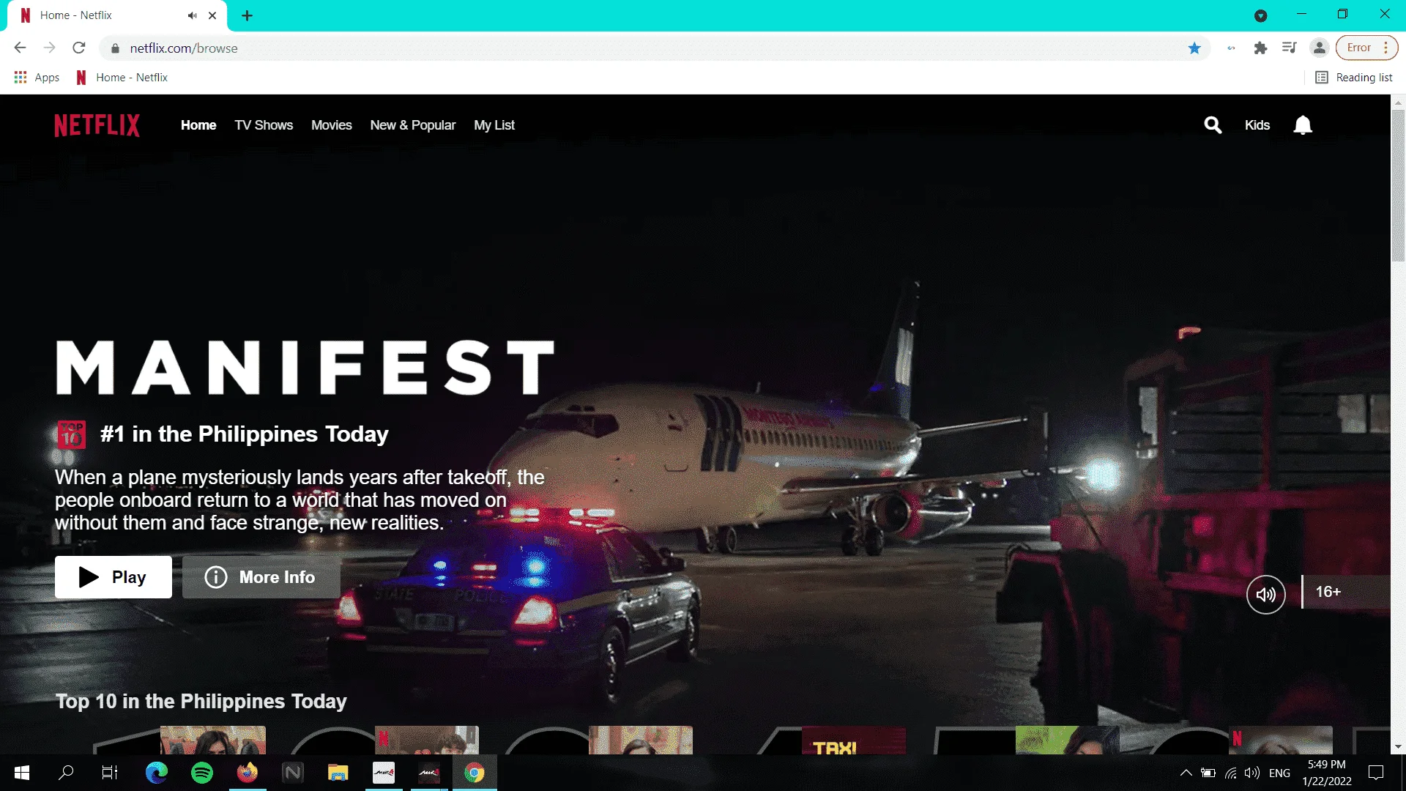This screenshot has height=791, width=1406.
Task: Go back to the previous page
Action: (21, 48)
